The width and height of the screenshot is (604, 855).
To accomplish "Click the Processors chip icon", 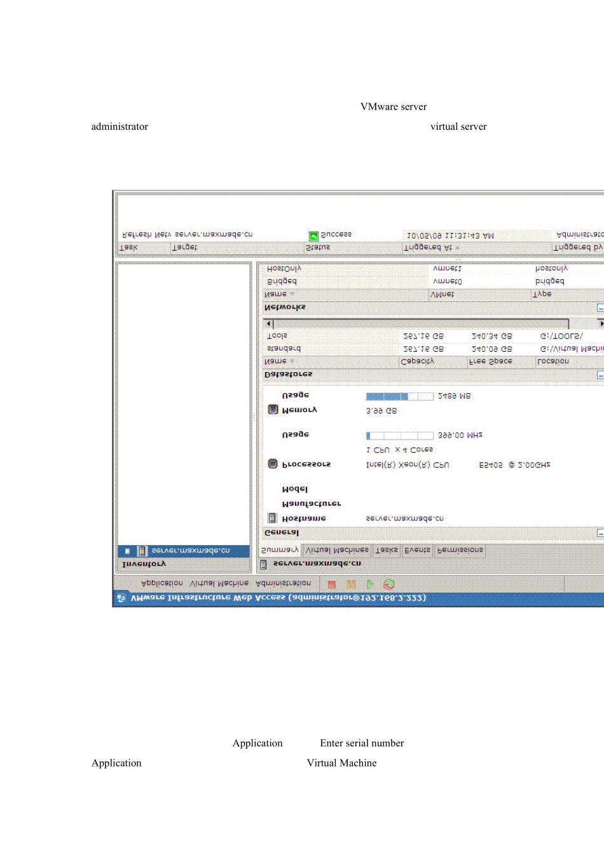I will tap(273, 464).
